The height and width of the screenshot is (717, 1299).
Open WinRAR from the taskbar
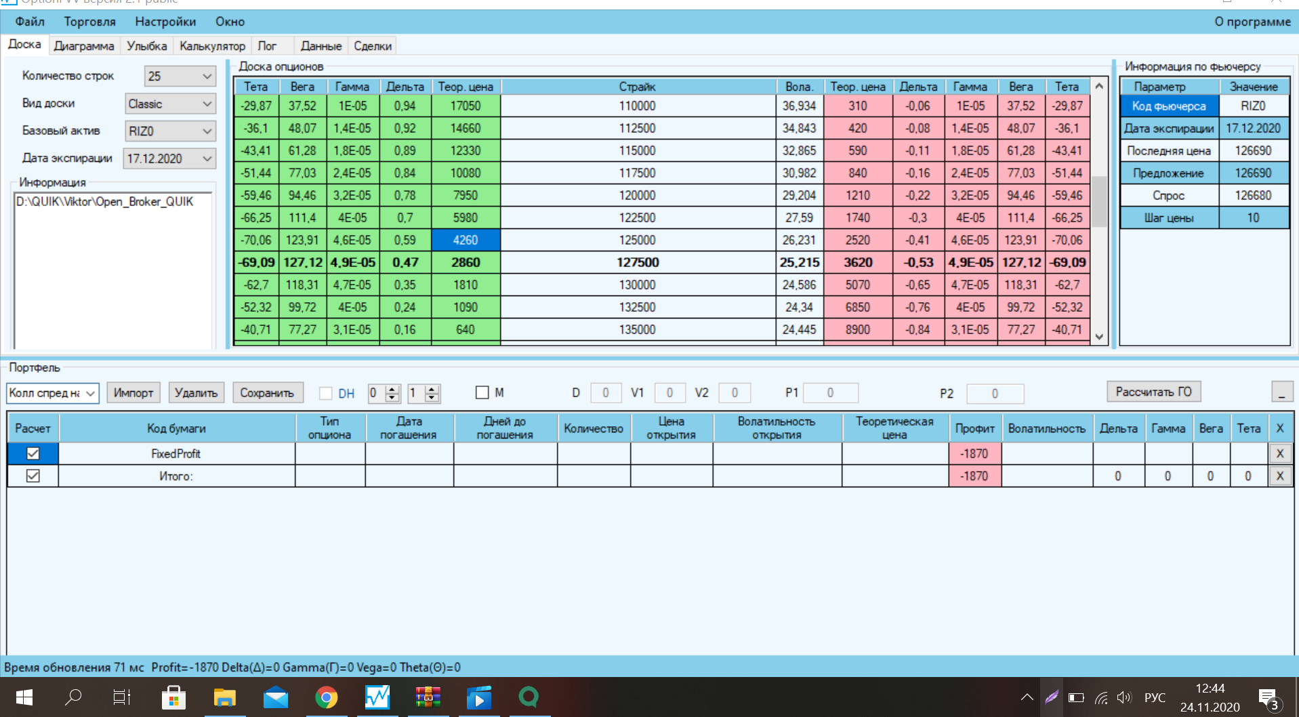click(x=428, y=697)
